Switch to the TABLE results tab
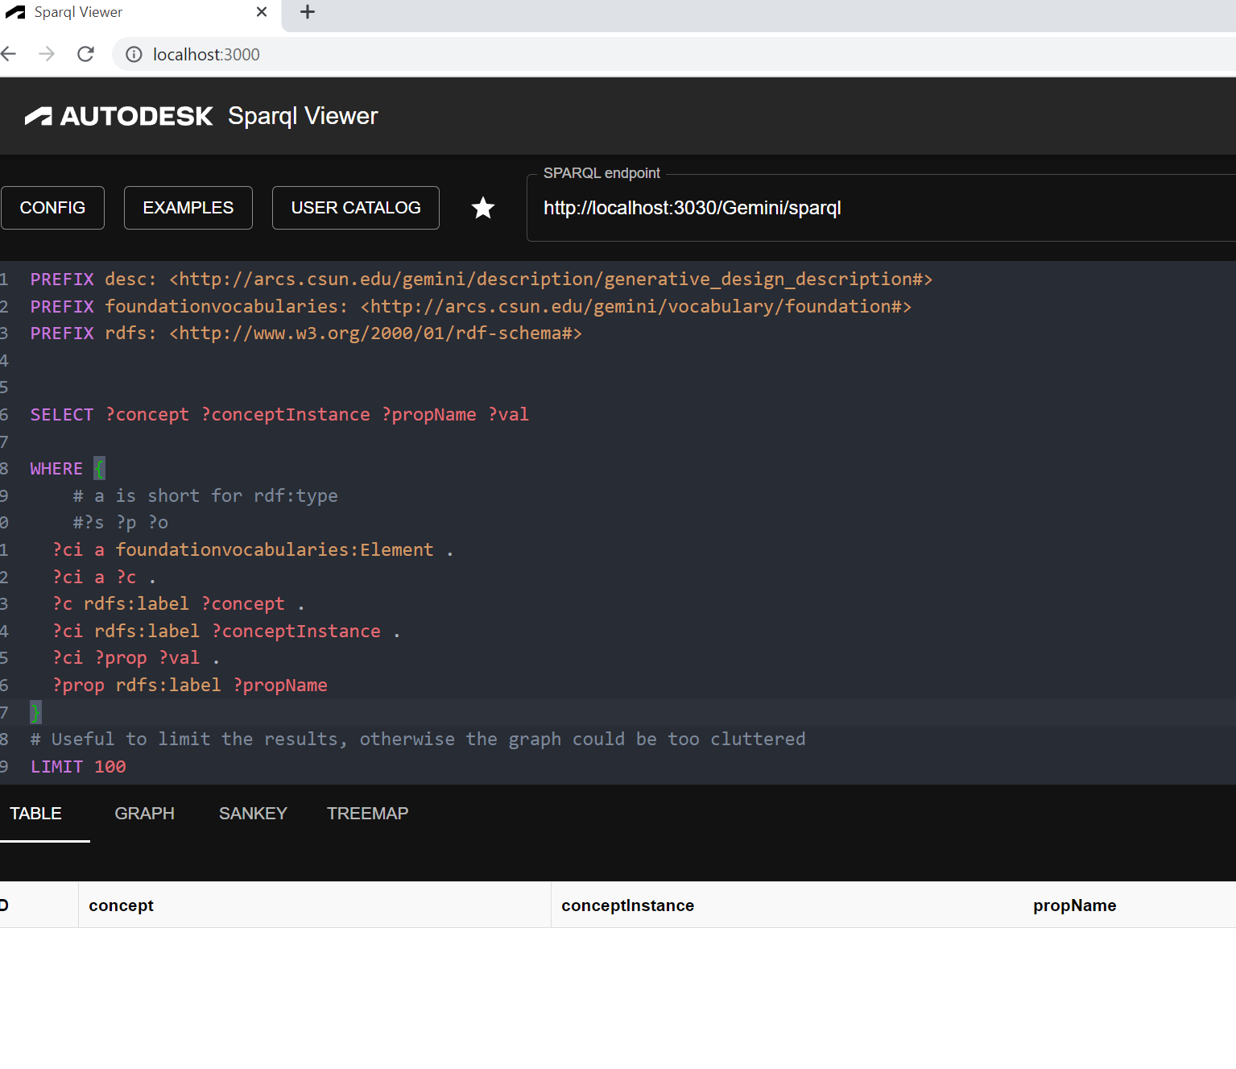 point(36,814)
